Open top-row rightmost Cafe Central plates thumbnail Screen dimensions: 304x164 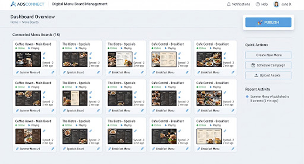click(209, 59)
